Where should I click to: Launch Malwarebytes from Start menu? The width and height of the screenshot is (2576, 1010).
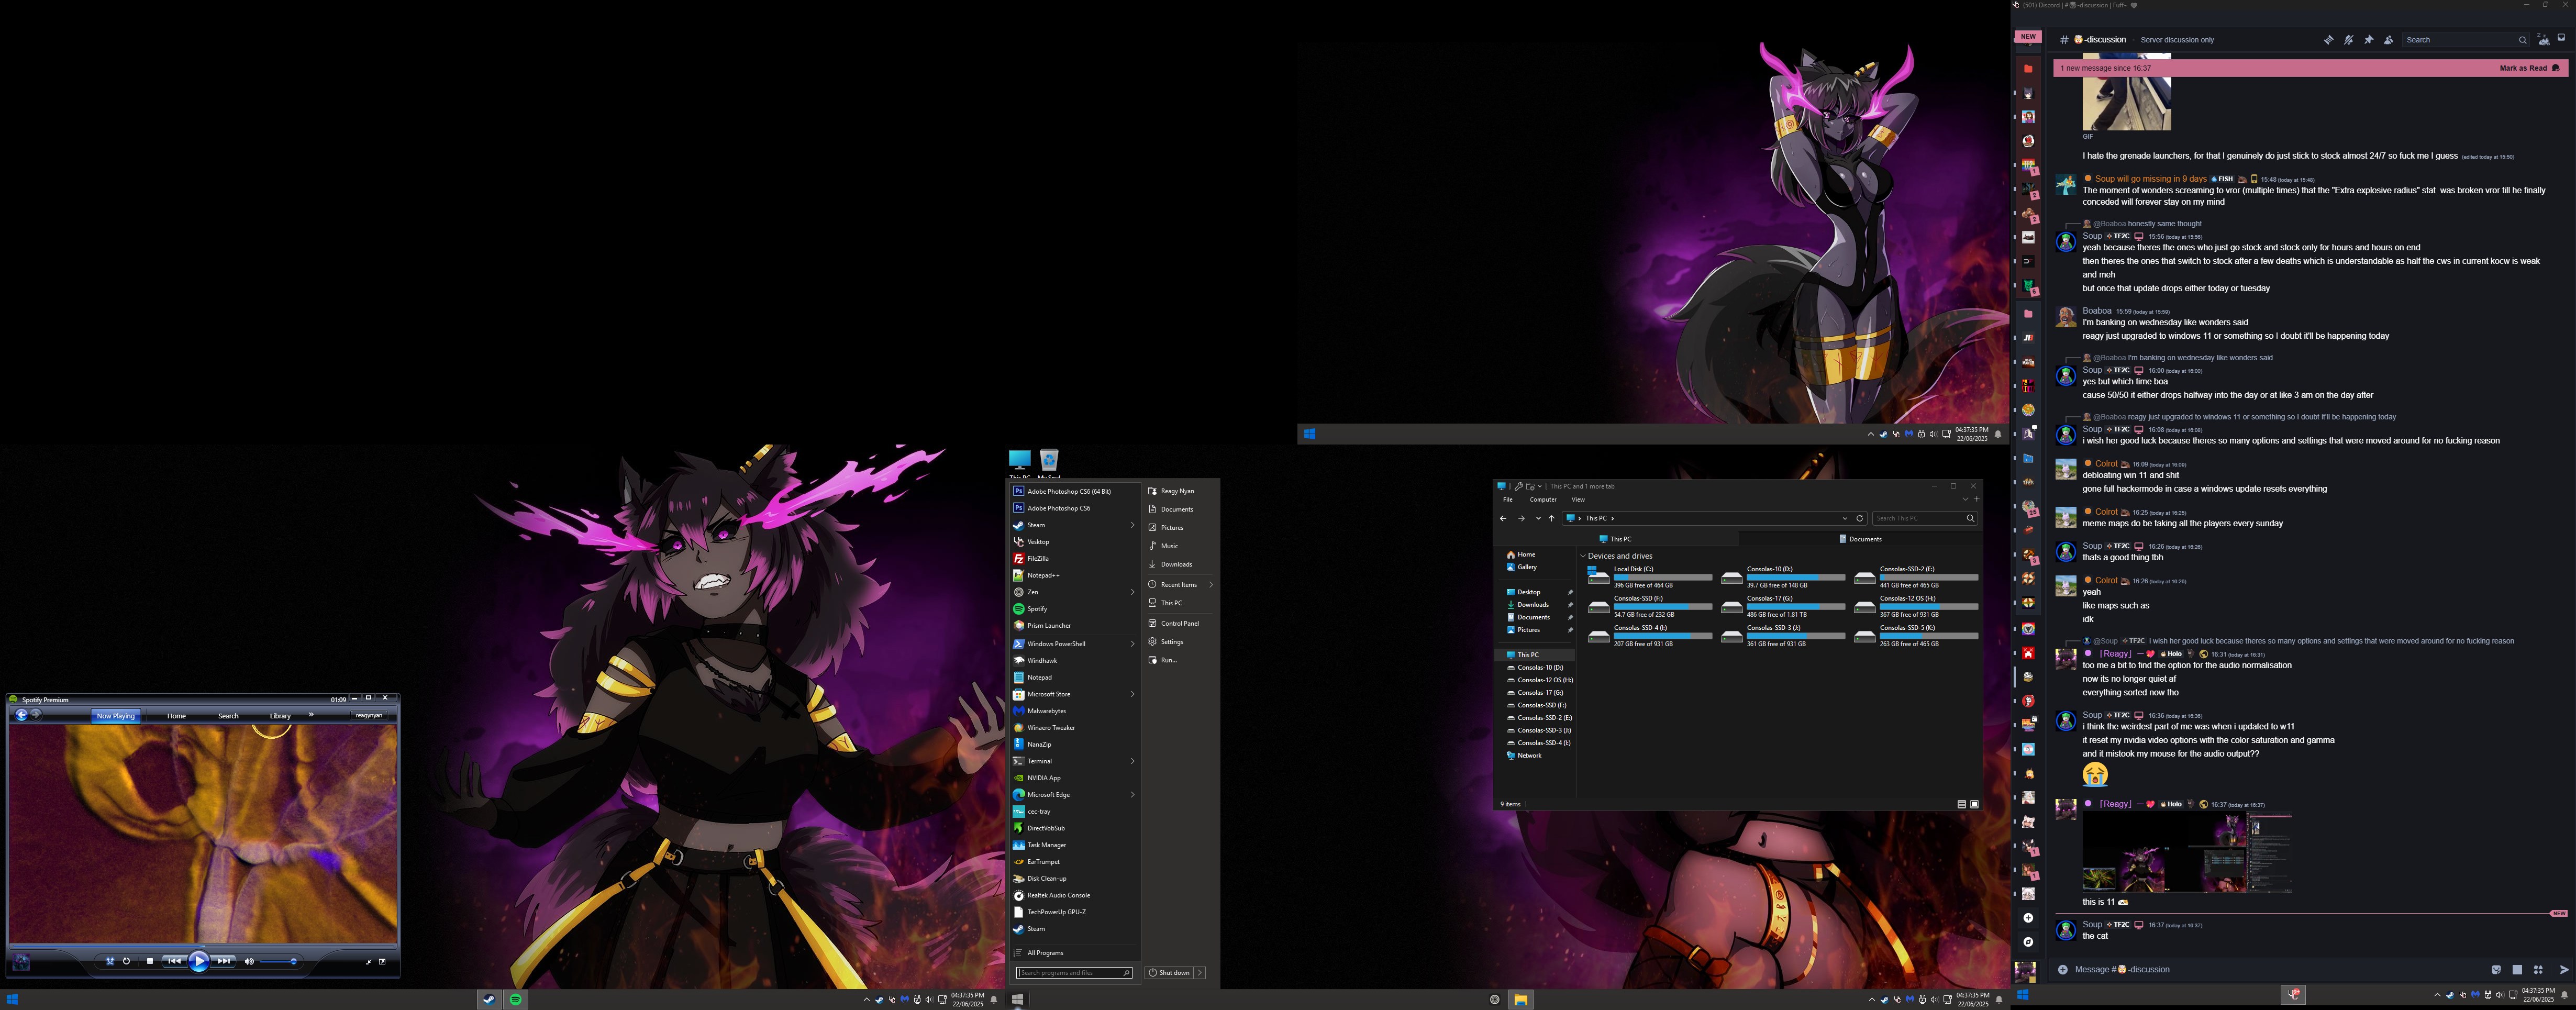click(1074, 711)
